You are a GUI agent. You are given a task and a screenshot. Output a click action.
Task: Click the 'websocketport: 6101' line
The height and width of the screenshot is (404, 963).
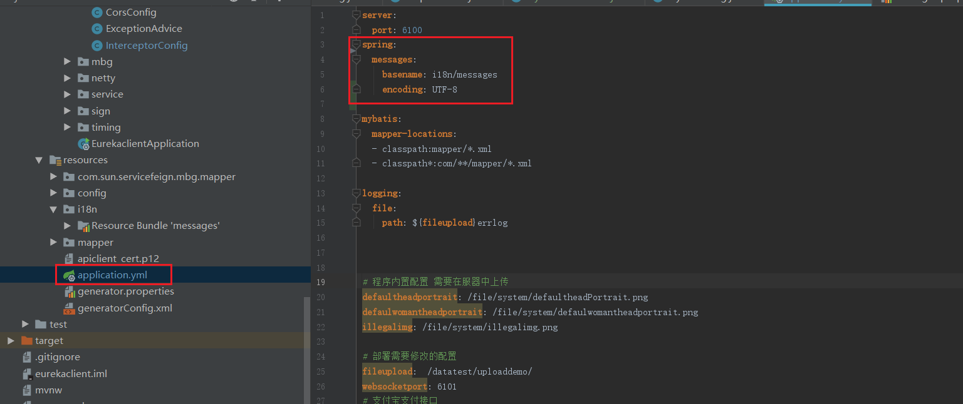click(409, 386)
